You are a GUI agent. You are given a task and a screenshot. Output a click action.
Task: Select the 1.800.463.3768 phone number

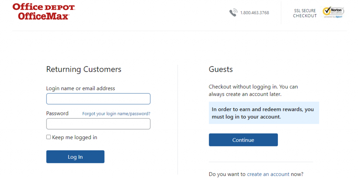(255, 13)
